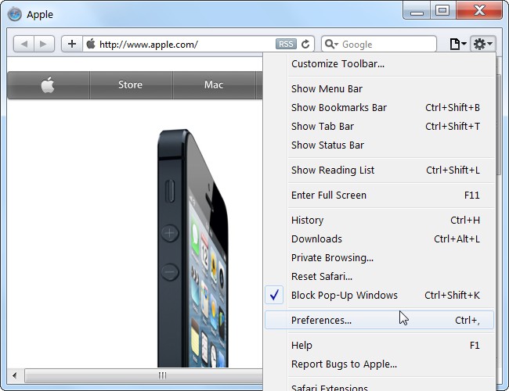
Task: Select Show Tab Bar
Action: coord(379,127)
